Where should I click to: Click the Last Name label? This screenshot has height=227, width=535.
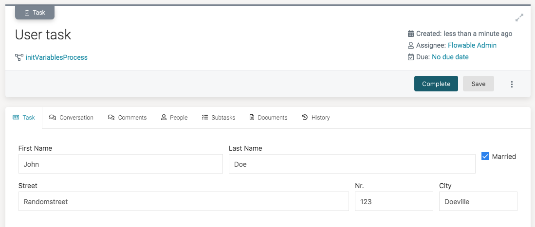pyautogui.click(x=245, y=148)
